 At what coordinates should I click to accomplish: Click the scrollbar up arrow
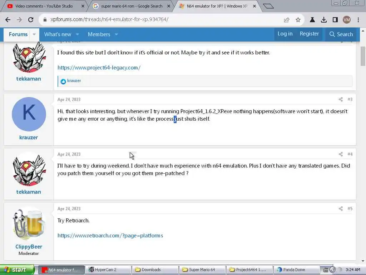[x=363, y=30]
